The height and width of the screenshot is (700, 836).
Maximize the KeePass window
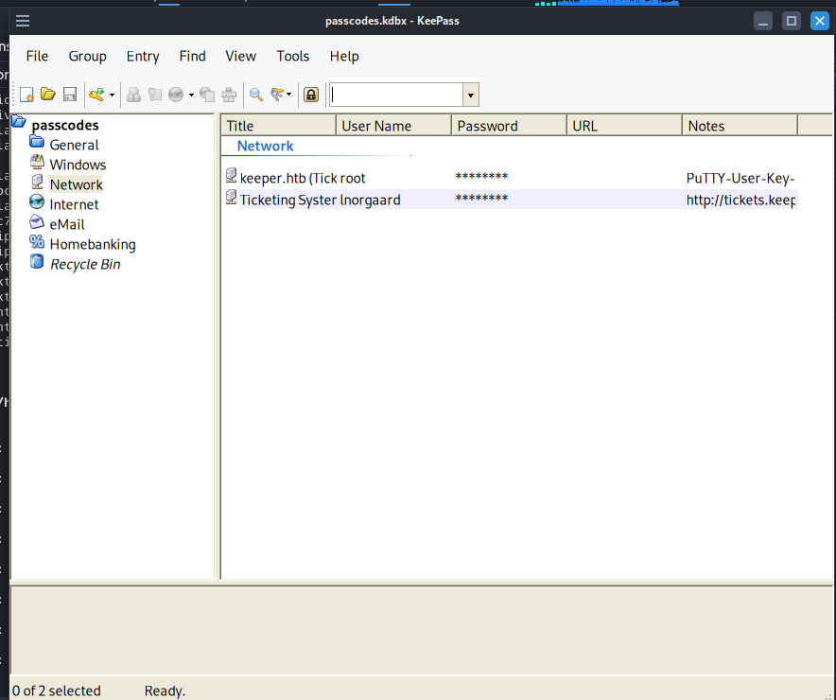(x=792, y=22)
